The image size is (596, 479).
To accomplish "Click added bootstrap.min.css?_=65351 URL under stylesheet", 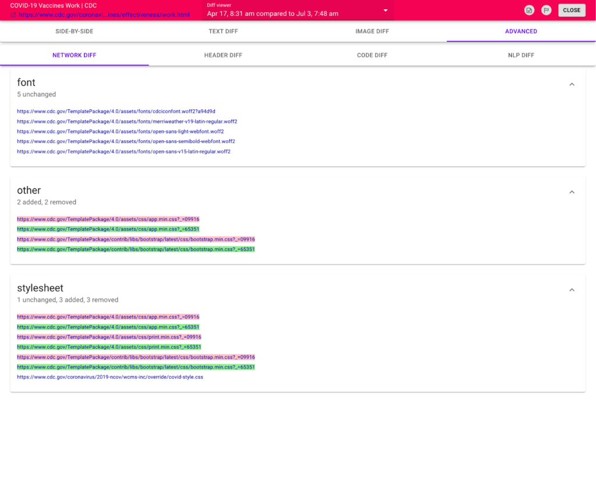I will [136, 367].
